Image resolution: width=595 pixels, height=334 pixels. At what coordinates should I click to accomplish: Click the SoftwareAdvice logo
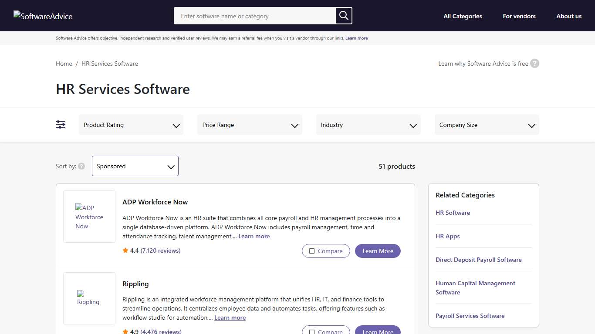43,16
